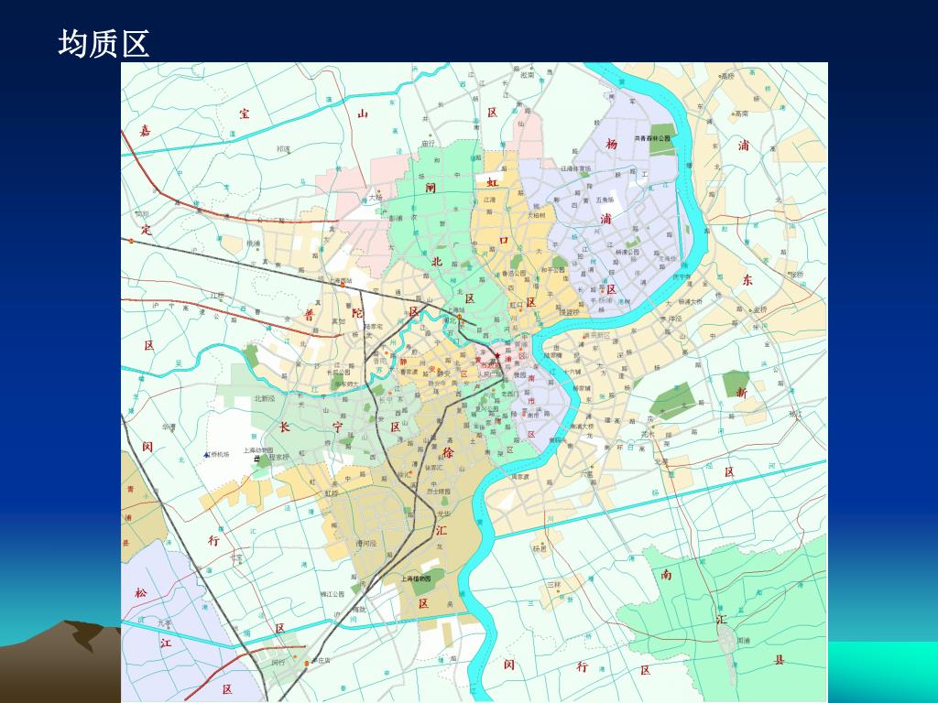
Task: Click the 七宝 label
Action: [x=237, y=559]
